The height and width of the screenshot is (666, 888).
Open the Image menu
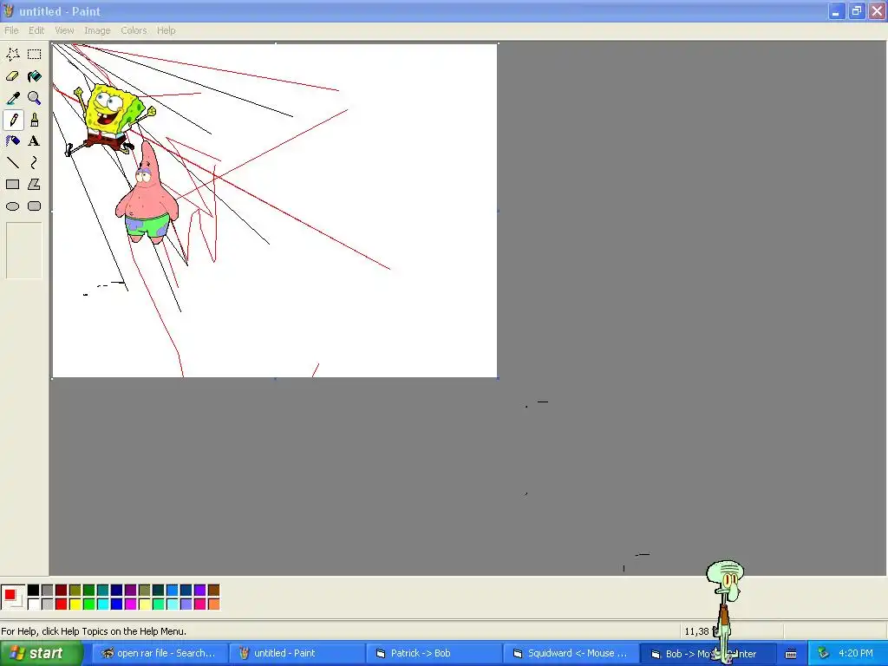coord(97,30)
